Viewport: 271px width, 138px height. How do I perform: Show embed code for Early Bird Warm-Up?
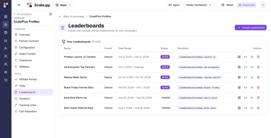[x=246, y=98]
